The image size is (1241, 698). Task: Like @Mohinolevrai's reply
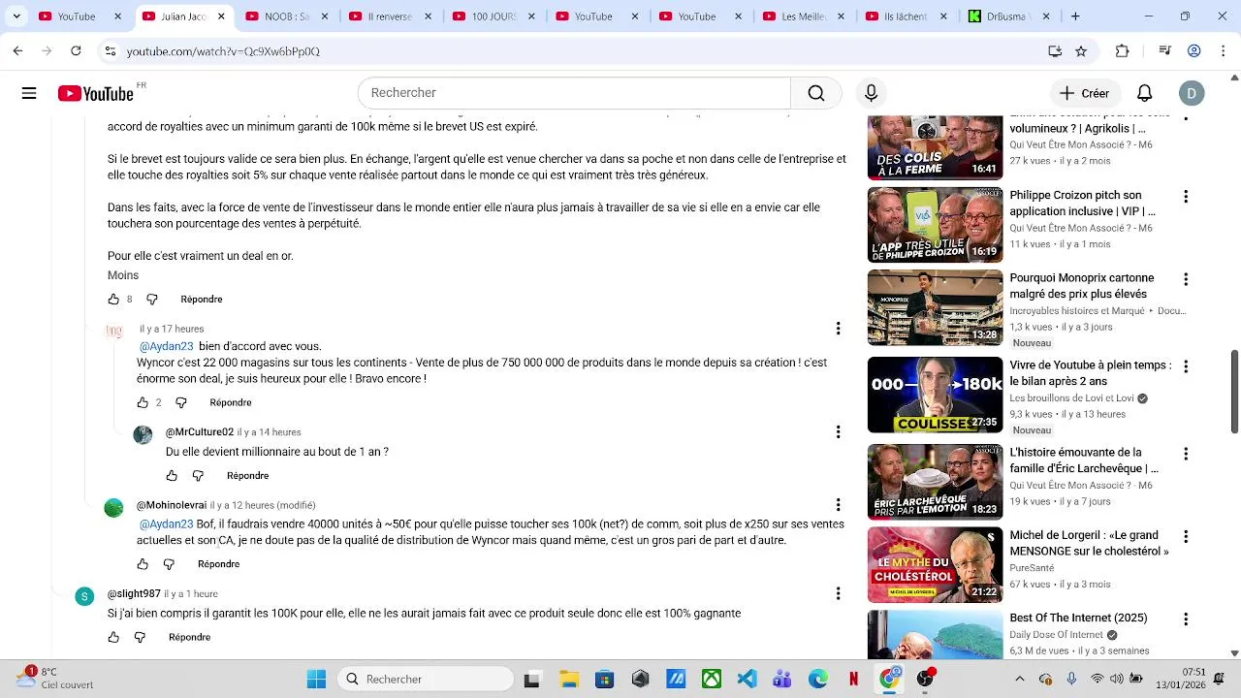pyautogui.click(x=143, y=564)
